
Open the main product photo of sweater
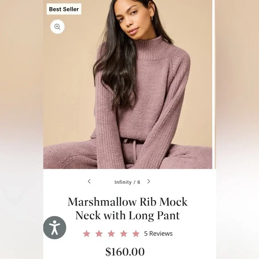(128, 84)
